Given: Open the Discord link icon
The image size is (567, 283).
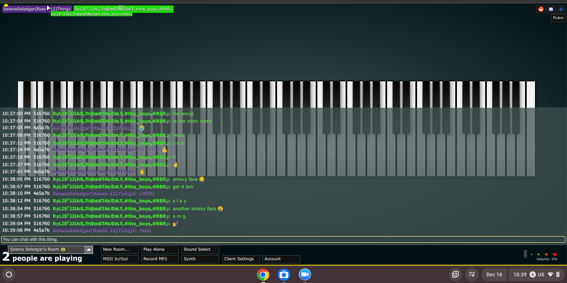Looking at the screenshot, I should point(551,9).
